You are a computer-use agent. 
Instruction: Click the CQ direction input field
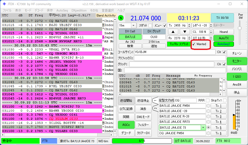click(188, 100)
